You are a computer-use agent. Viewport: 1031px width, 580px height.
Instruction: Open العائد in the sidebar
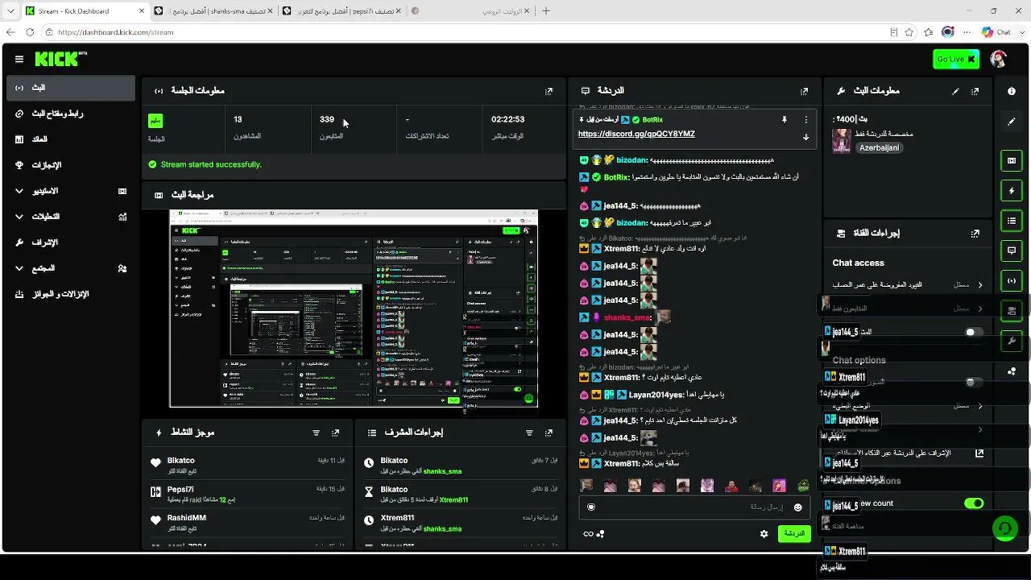pyautogui.click(x=71, y=139)
